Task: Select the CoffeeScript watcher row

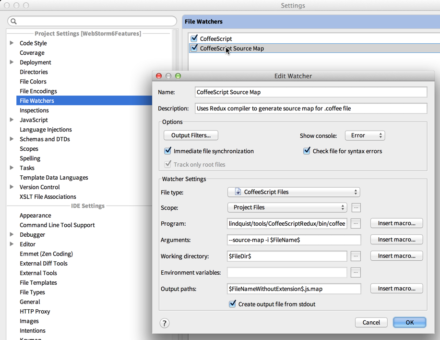Action: (314, 38)
